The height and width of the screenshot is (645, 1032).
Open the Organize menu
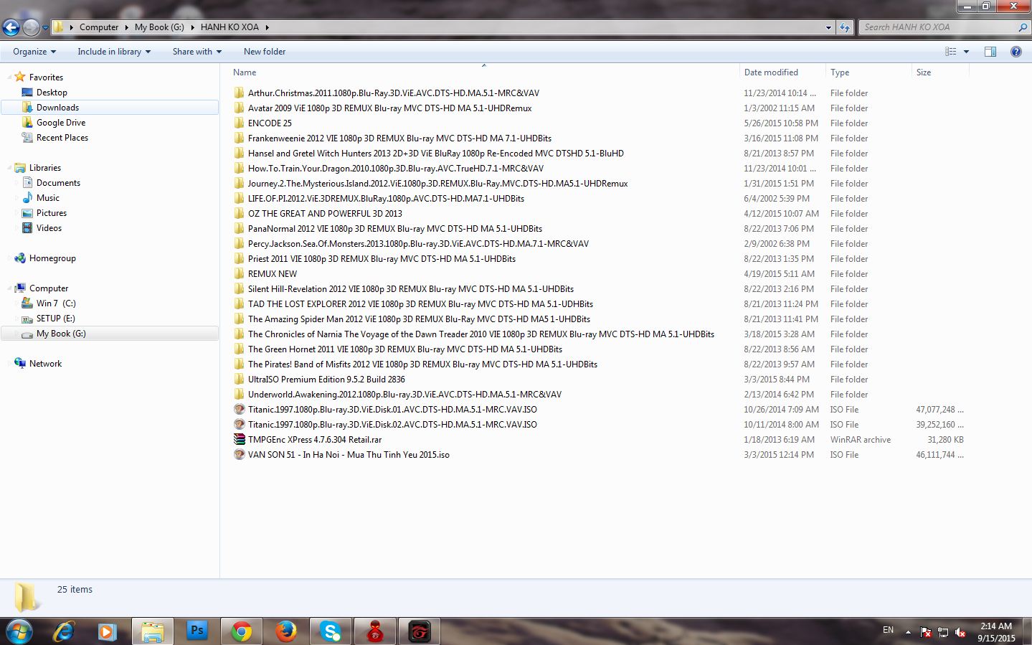pyautogui.click(x=34, y=52)
